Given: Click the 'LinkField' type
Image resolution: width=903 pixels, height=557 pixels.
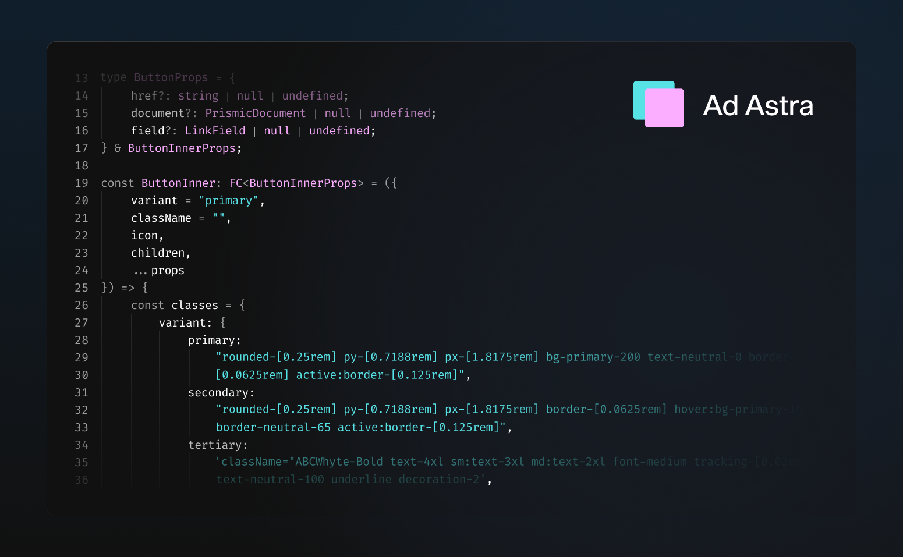Looking at the screenshot, I should pos(215,130).
